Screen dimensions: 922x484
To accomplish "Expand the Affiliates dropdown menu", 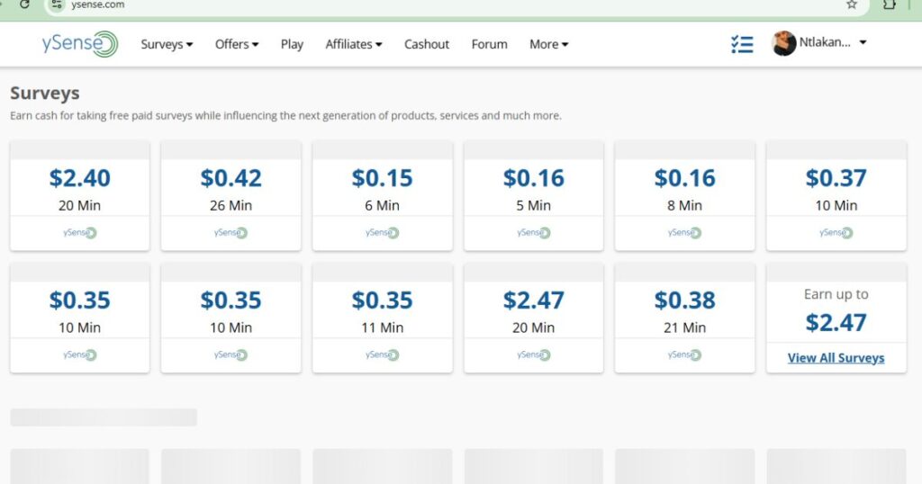I will click(x=353, y=44).
